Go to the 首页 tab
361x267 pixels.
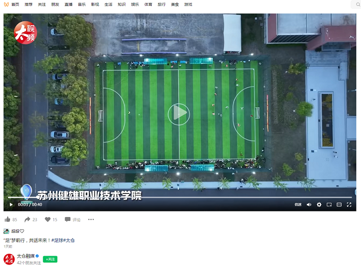click(15, 4)
